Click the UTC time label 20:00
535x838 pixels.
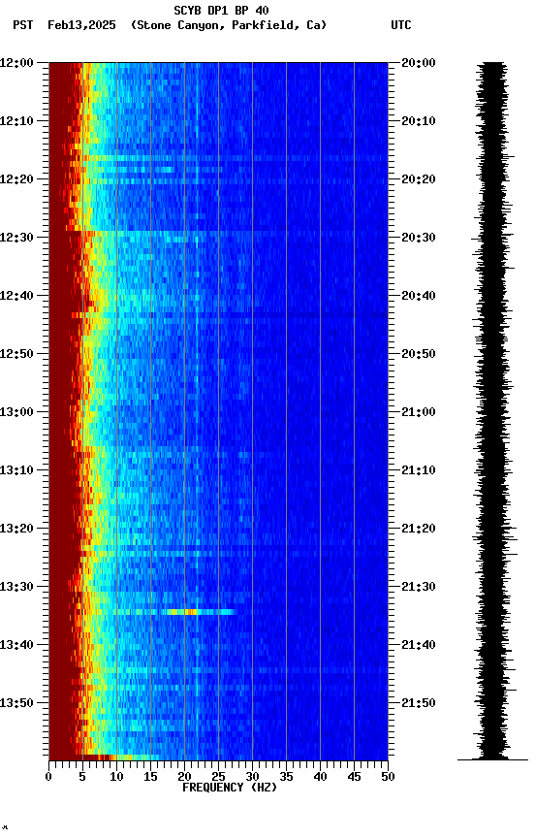point(419,63)
